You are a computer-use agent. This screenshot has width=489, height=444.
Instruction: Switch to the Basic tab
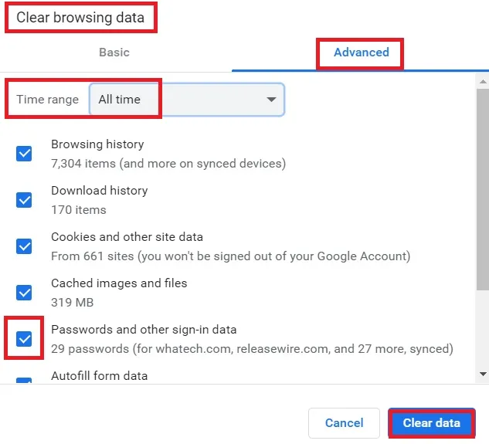click(x=114, y=53)
